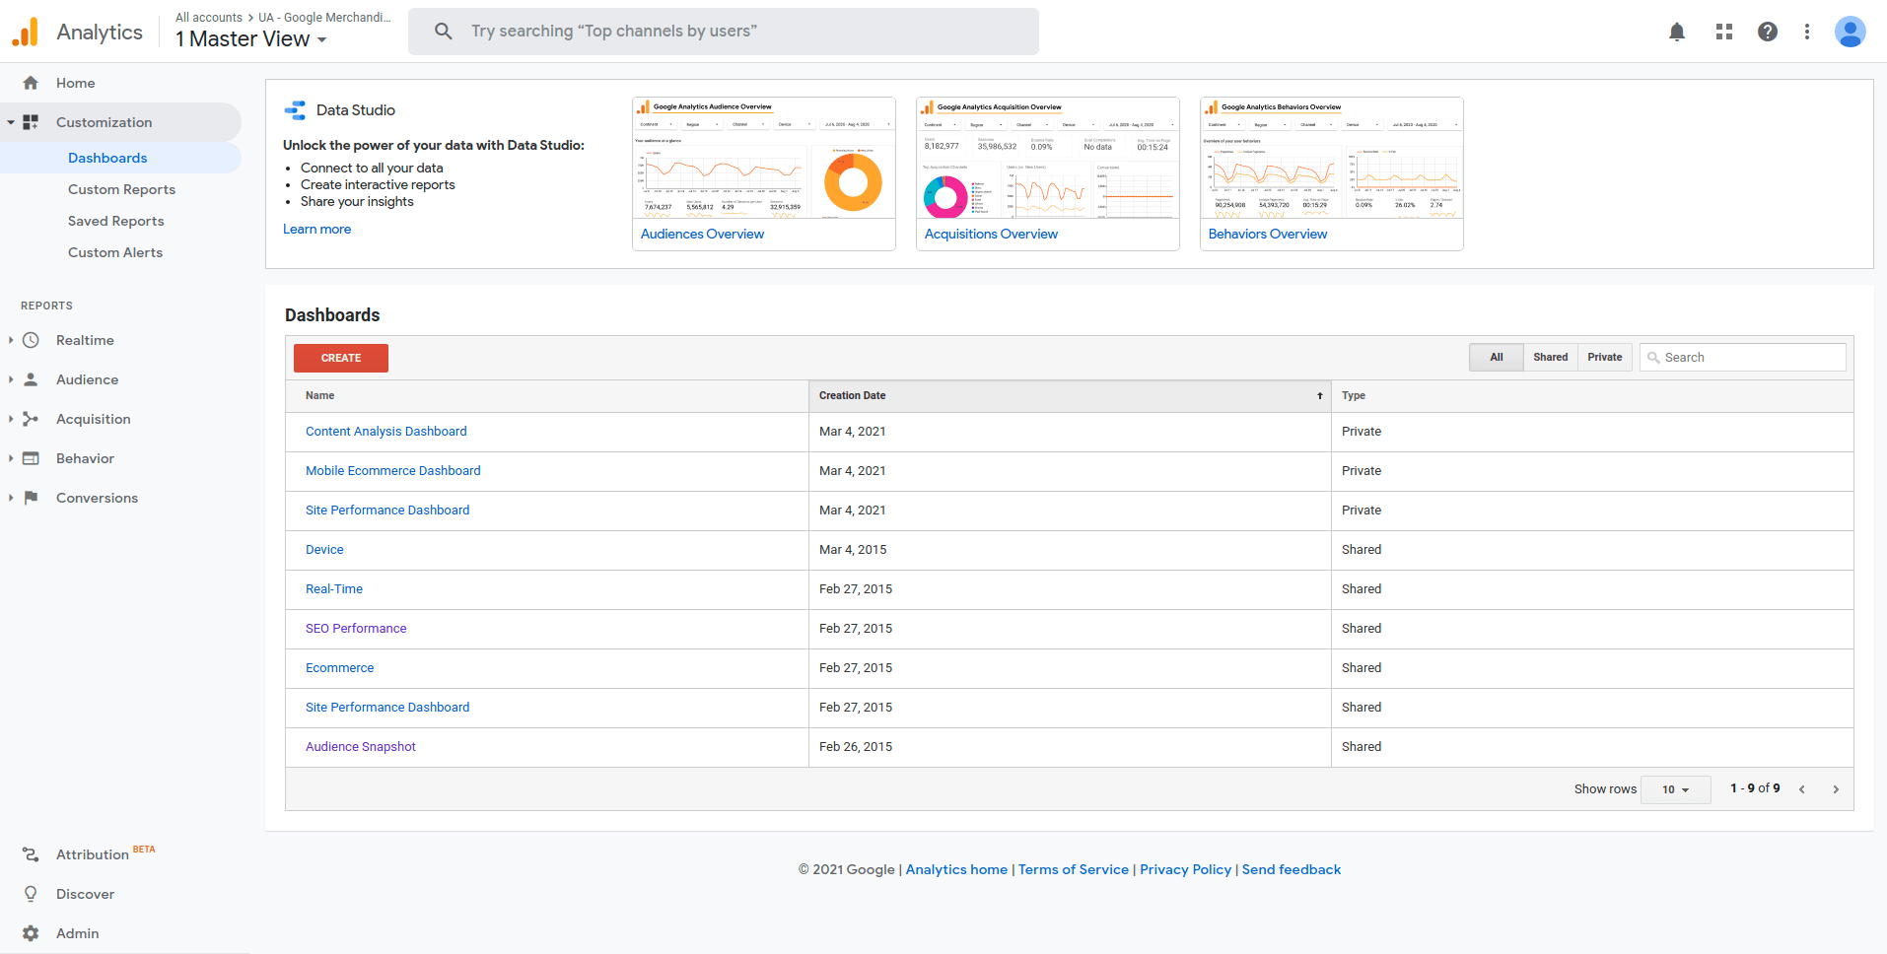Open the account avatar menu
The image size is (1887, 954).
(x=1851, y=32)
